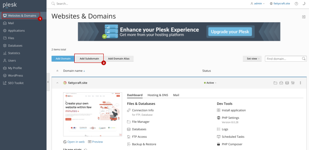Toggle the right sidebar panel icon

pyautogui.click(x=304, y=17)
